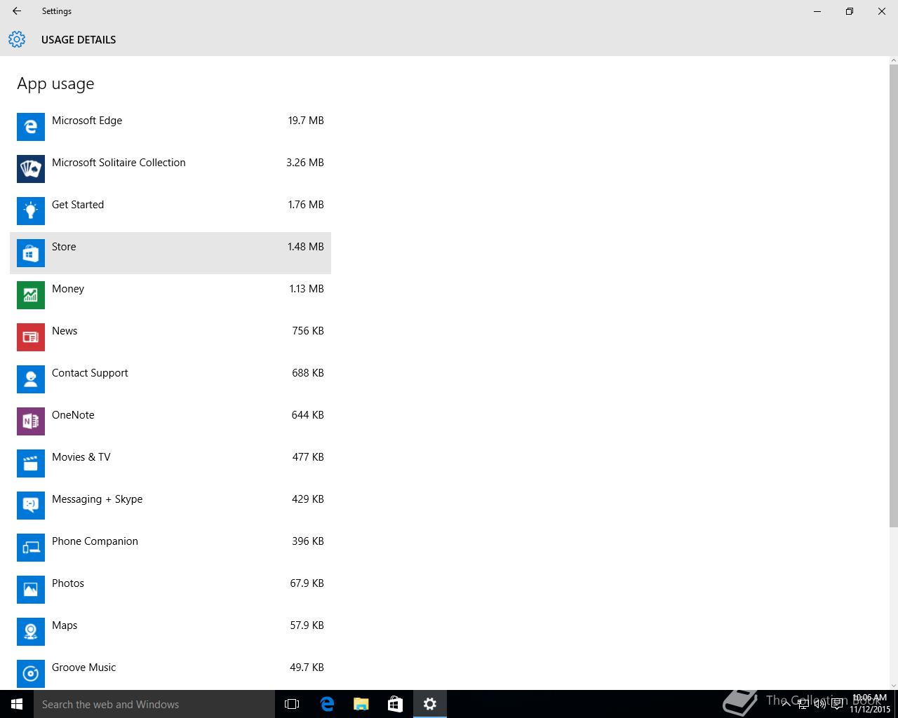Click the Photos app name
898x718 pixels.
68,583
